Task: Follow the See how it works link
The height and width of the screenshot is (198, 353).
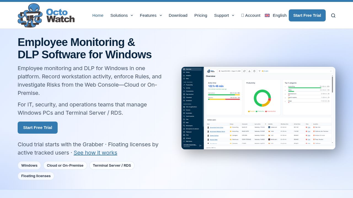Action: [95, 153]
